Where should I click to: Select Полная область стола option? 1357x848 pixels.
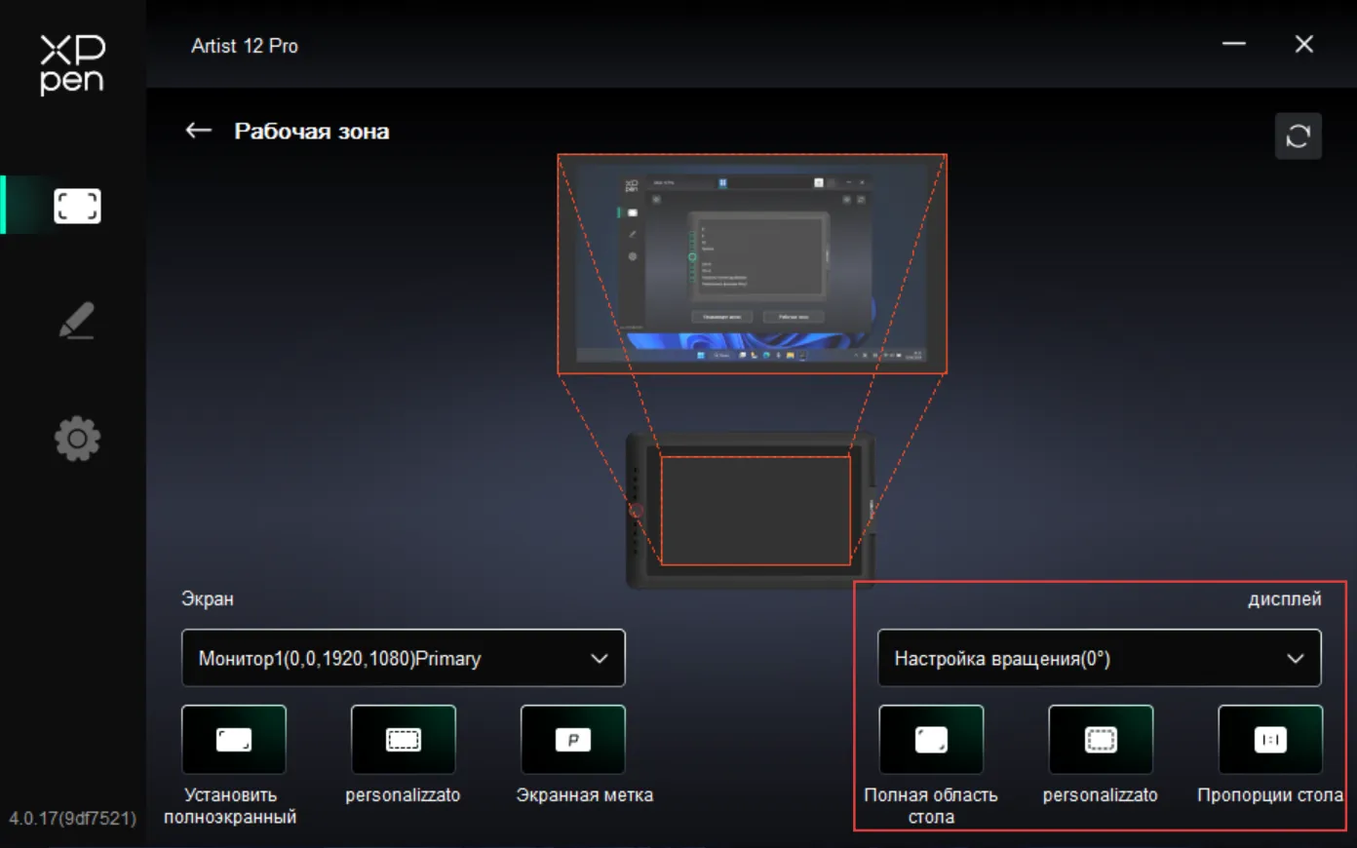click(931, 740)
